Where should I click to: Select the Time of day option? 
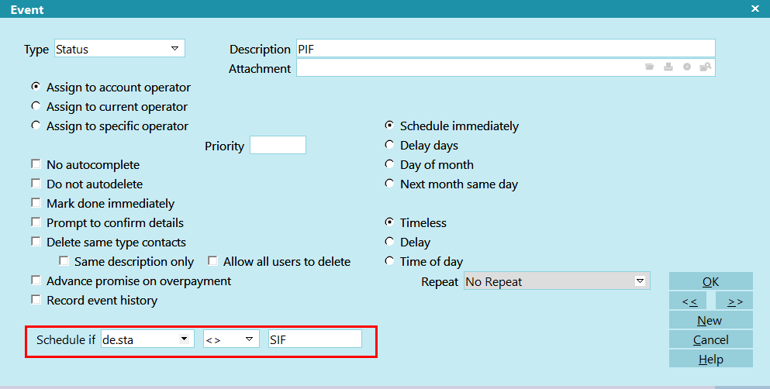coord(389,261)
